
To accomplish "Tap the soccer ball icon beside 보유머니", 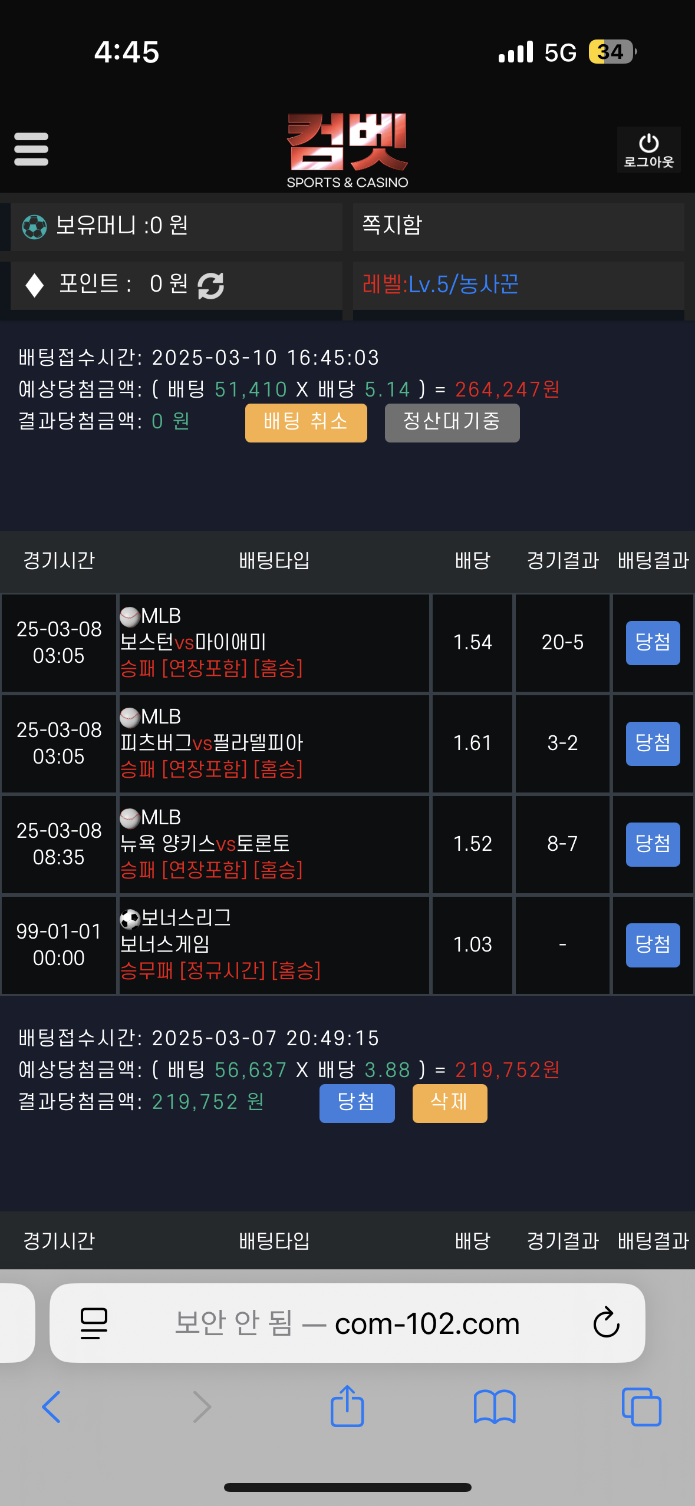I will click(34, 227).
